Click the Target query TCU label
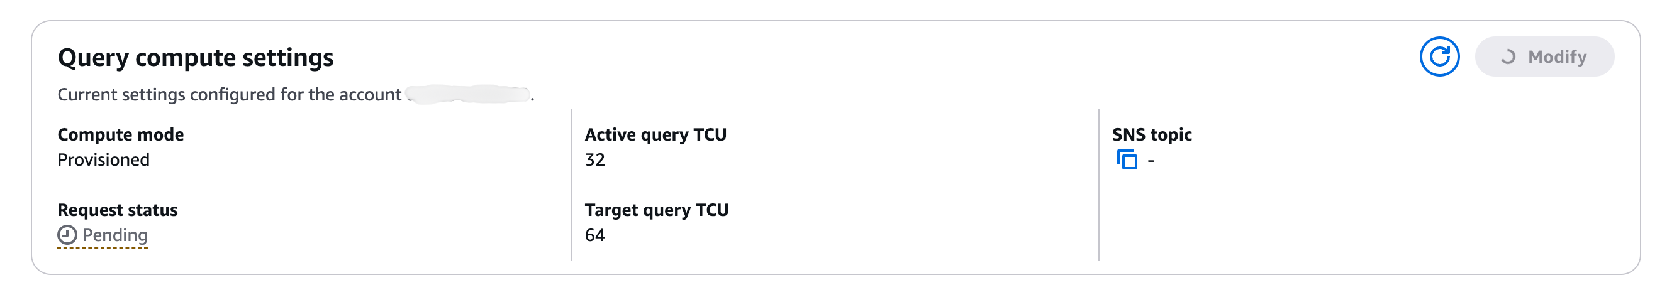Image resolution: width=1667 pixels, height=290 pixels. coord(657,210)
